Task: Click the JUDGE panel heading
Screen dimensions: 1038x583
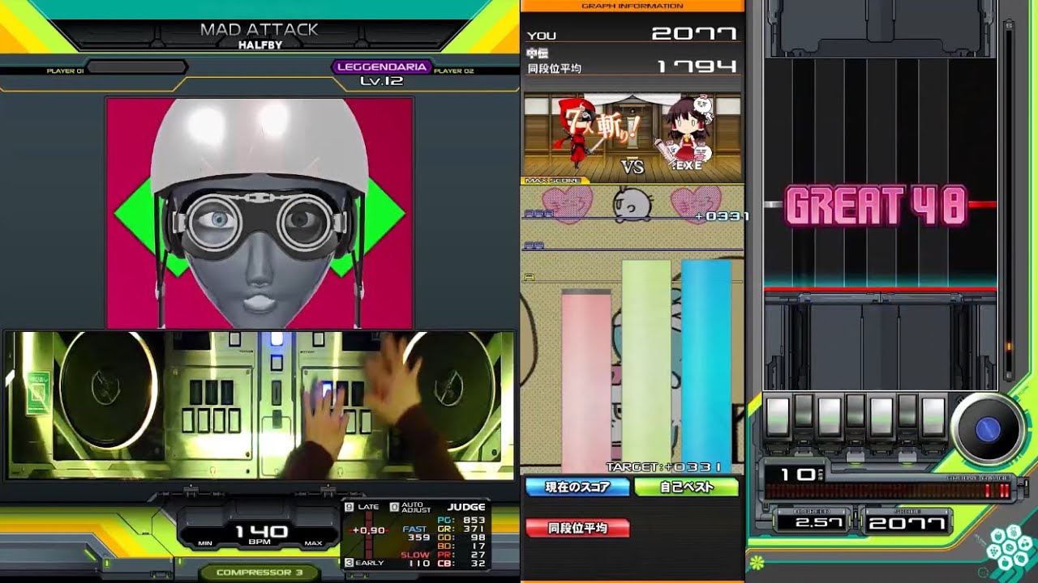Action: point(466,508)
